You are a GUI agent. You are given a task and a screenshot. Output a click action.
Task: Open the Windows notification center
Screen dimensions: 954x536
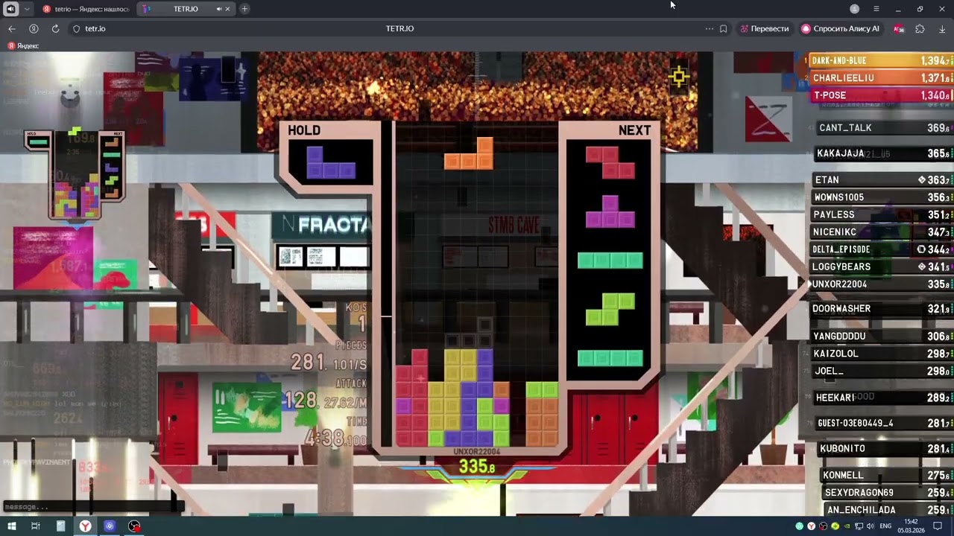[x=938, y=526]
